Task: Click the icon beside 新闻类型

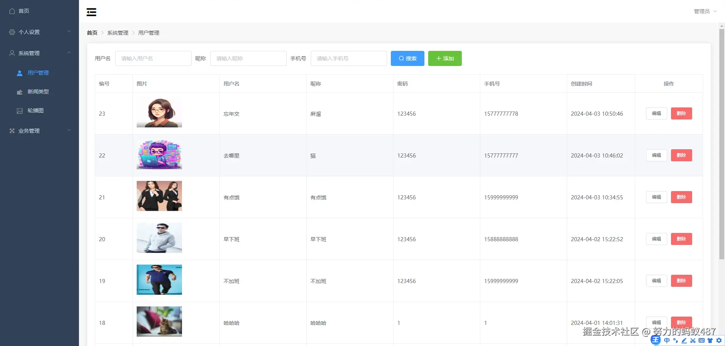Action: 20,92
